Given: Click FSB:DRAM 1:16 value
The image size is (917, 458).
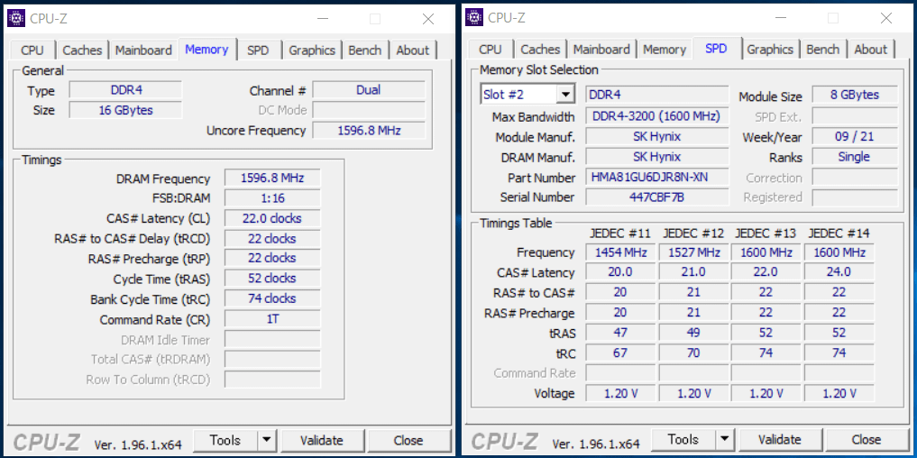Looking at the screenshot, I should point(272,198).
